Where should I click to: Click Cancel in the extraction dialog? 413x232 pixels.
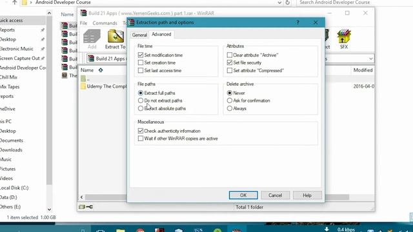tap(275, 195)
